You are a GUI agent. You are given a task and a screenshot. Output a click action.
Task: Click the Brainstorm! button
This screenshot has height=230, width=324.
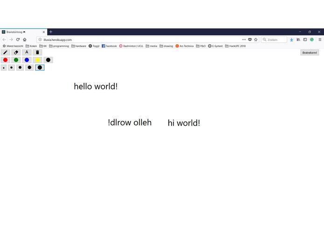coord(310,53)
